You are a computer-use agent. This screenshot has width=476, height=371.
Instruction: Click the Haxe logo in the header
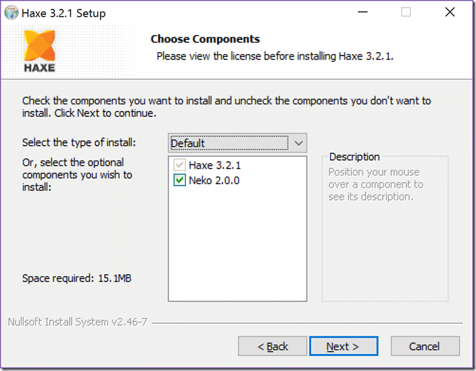(39, 51)
